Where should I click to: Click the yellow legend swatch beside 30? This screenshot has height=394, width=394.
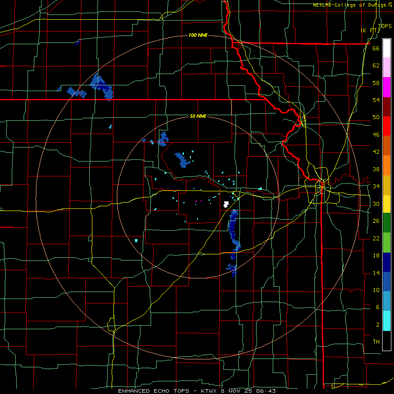[387, 204]
